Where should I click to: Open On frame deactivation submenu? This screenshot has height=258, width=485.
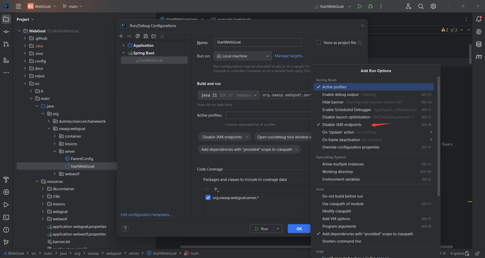(374, 140)
